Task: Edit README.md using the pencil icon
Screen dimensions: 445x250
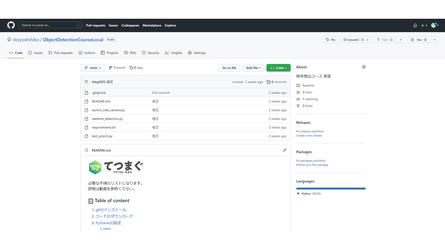Action: point(285,150)
